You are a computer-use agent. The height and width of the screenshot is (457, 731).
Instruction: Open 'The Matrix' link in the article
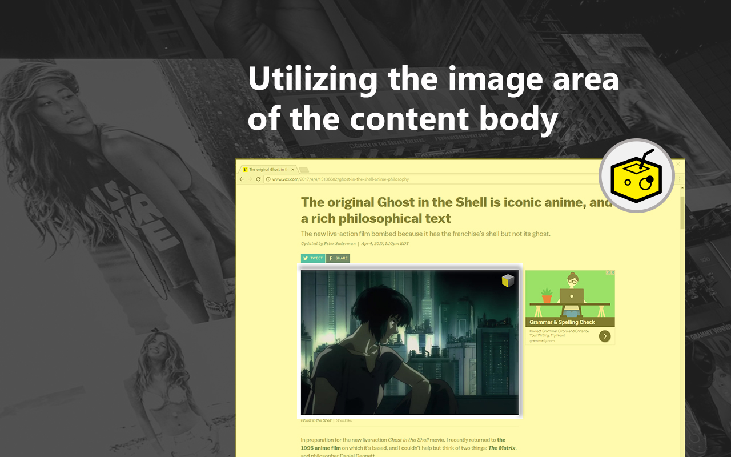[502, 448]
